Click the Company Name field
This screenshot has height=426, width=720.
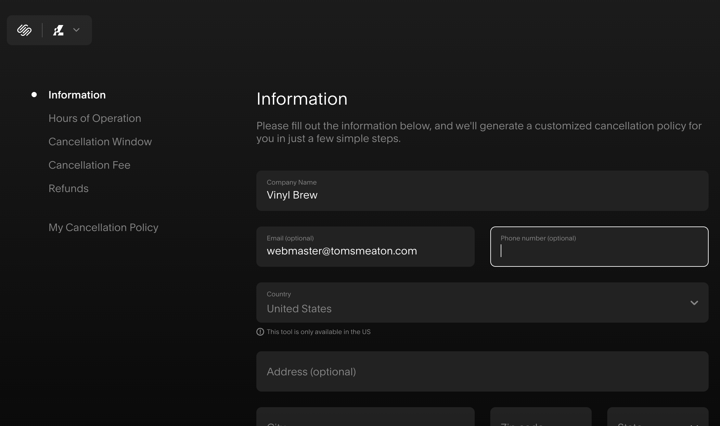click(482, 191)
